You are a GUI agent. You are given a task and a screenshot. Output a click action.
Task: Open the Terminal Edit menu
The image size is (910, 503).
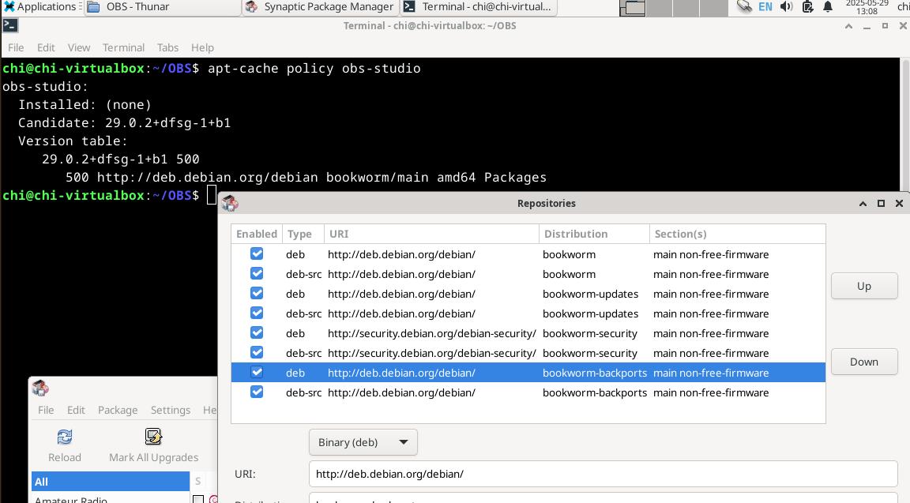pyautogui.click(x=46, y=47)
